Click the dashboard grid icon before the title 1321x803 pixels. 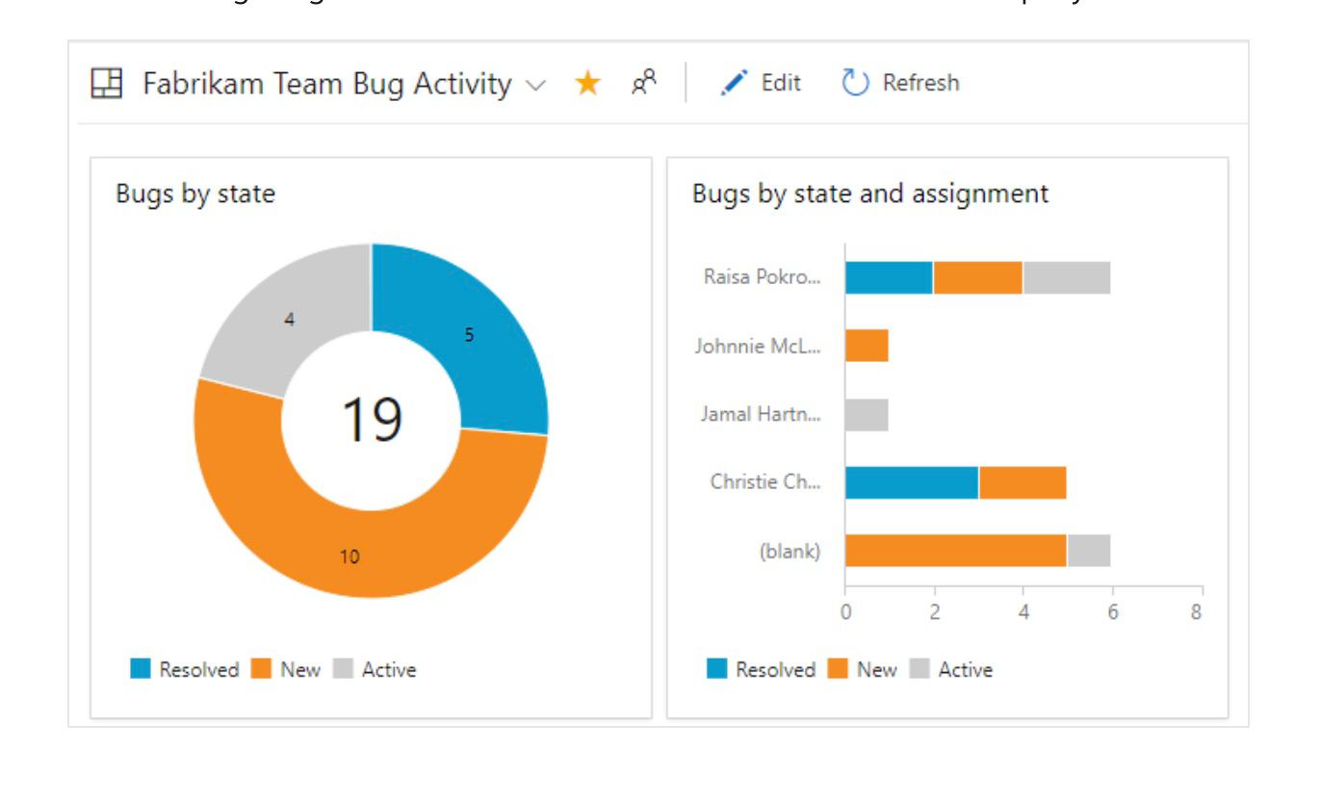point(106,83)
